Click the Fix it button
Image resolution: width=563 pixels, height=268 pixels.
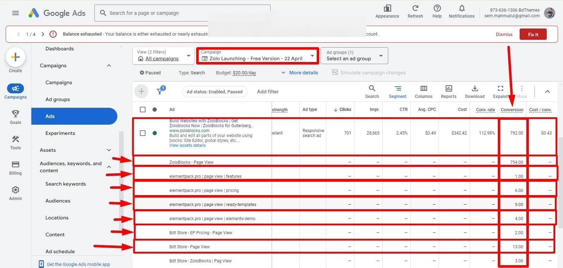click(533, 34)
